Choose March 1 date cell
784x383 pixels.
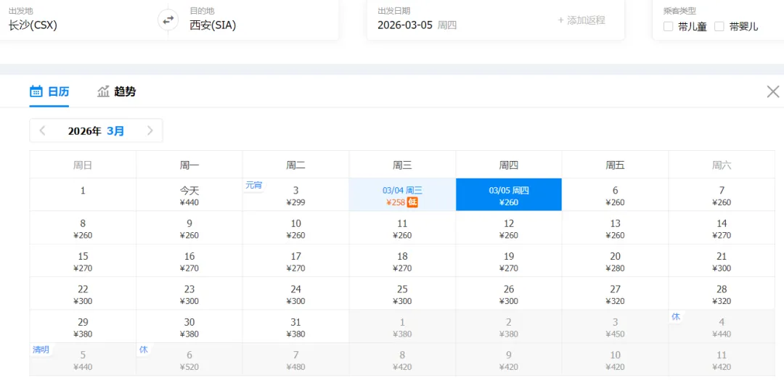[x=83, y=194]
